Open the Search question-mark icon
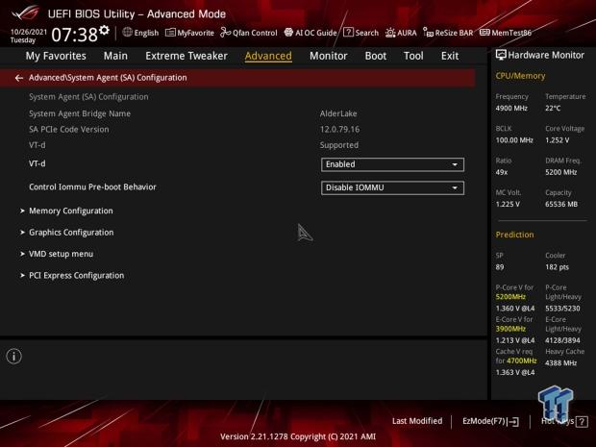This screenshot has height=447, width=596. (348, 33)
